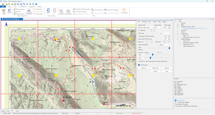Click the blue settings gear in quick access toolbar
Image resolution: width=215 pixels, height=115 pixels.
pos(36,4)
